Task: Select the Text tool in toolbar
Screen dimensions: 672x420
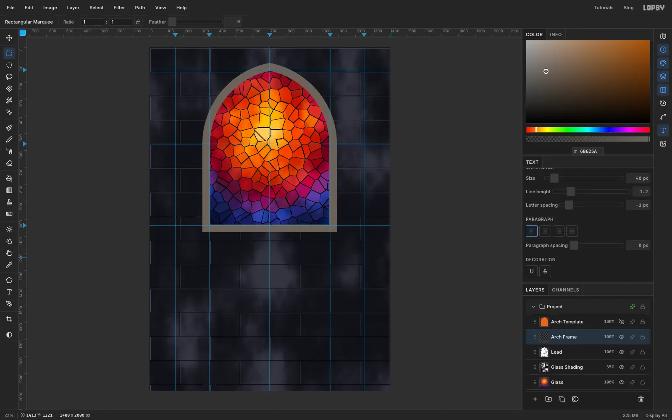Action: (x=9, y=292)
